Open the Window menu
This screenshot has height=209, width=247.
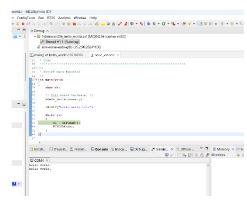[80, 18]
